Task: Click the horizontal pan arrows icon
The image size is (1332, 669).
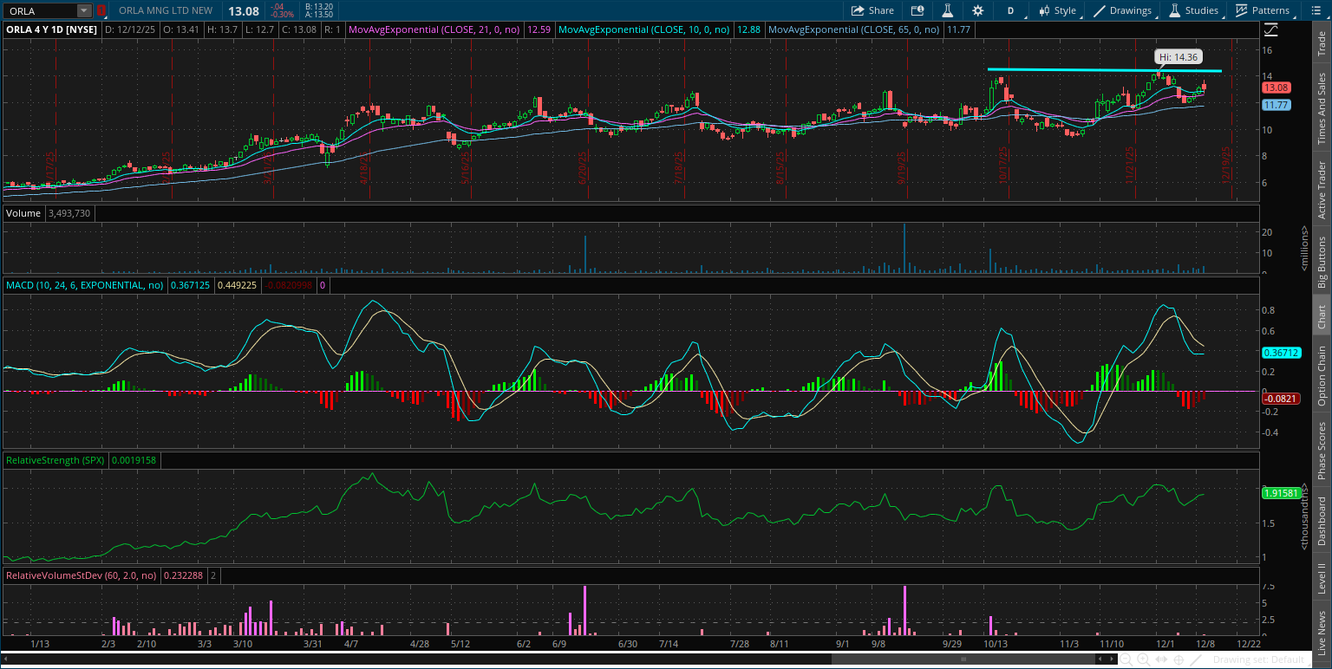Action: [x=1162, y=659]
